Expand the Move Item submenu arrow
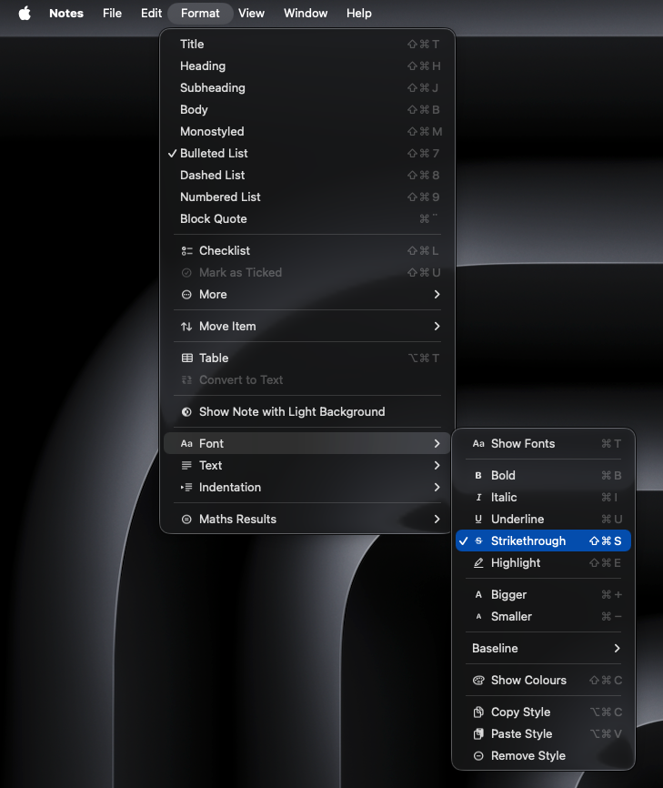This screenshot has width=663, height=788. click(437, 327)
